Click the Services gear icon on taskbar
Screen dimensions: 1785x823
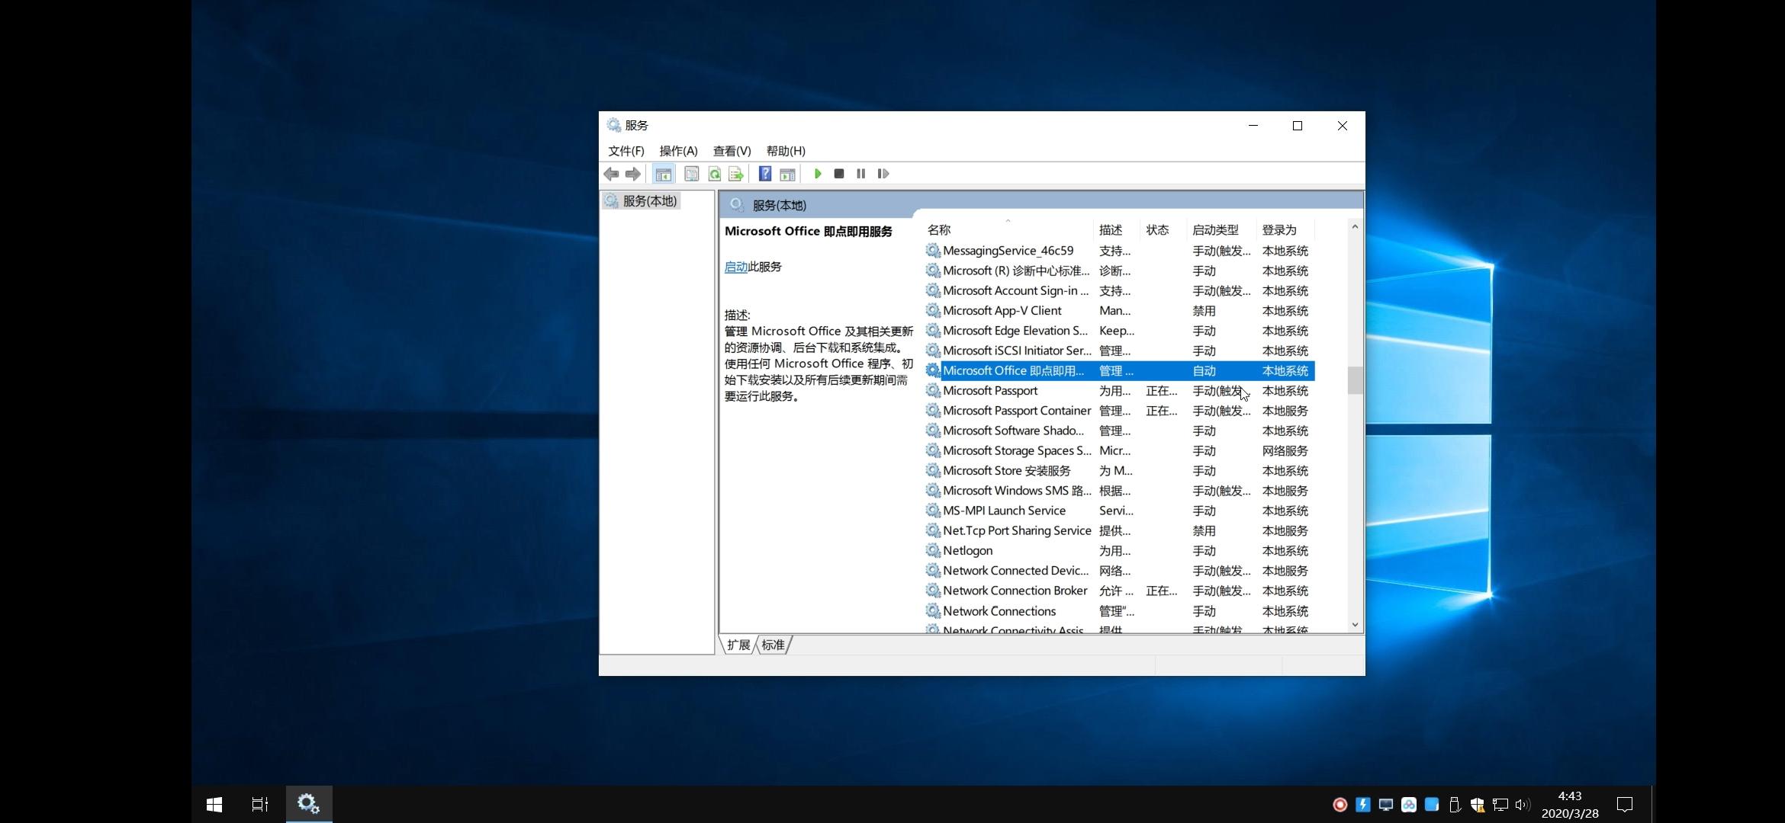point(309,804)
